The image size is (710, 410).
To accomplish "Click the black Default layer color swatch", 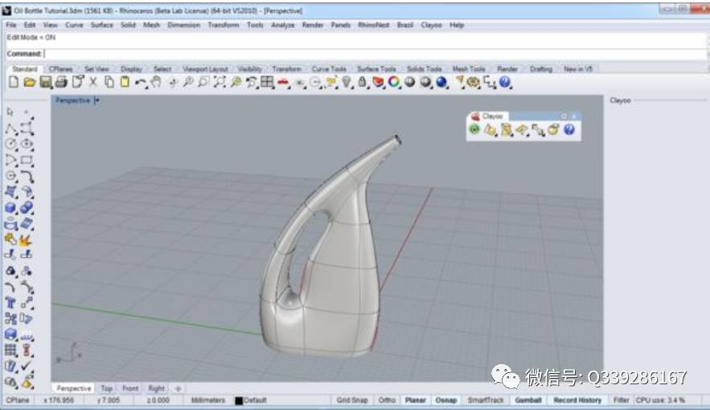I will click(239, 400).
